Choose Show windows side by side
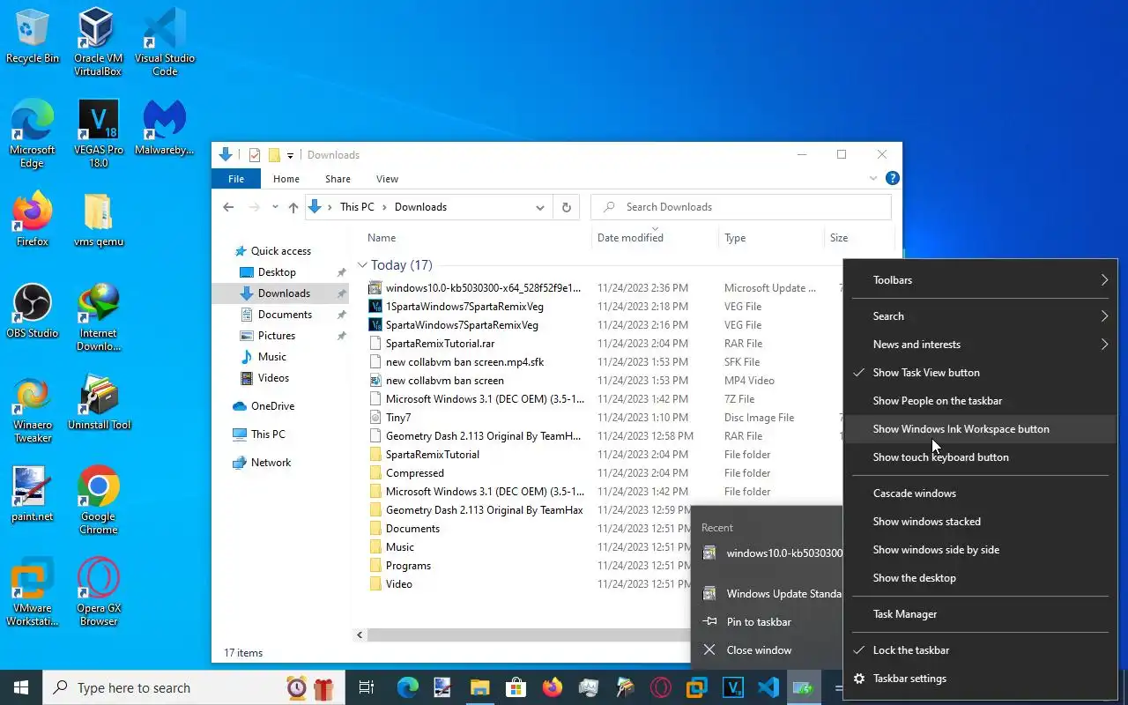The height and width of the screenshot is (705, 1128). tap(979, 550)
